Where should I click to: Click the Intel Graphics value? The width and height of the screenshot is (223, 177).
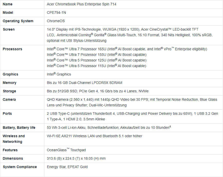click(x=59, y=74)
